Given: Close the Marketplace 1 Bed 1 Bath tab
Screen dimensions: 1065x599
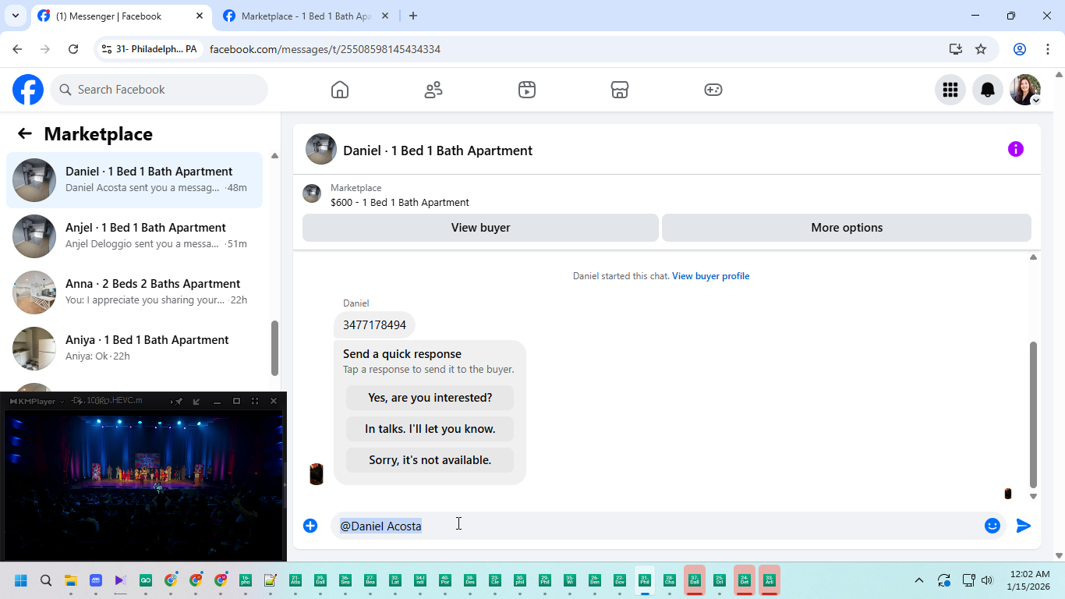Looking at the screenshot, I should tap(385, 16).
